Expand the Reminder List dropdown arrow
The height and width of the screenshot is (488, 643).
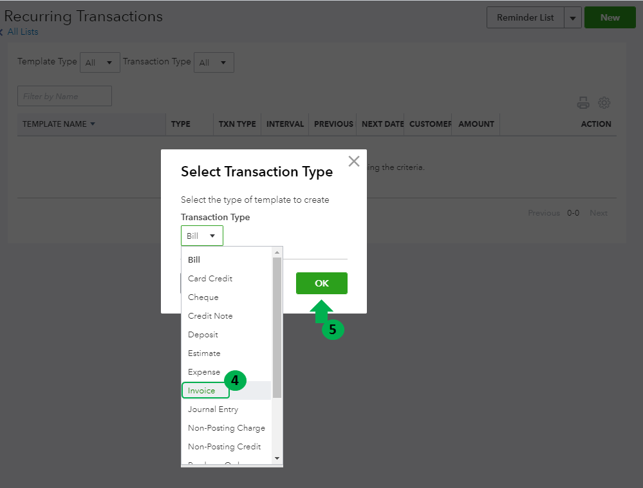pos(573,18)
